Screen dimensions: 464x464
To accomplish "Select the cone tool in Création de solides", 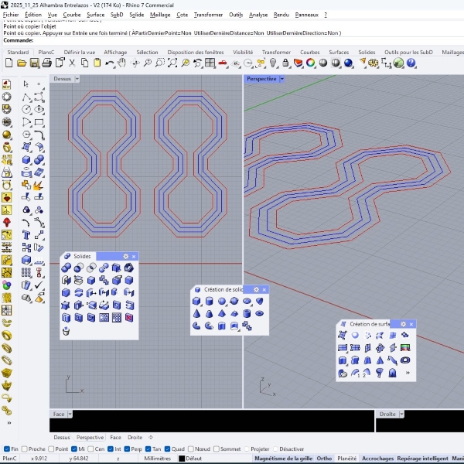I will click(197, 313).
